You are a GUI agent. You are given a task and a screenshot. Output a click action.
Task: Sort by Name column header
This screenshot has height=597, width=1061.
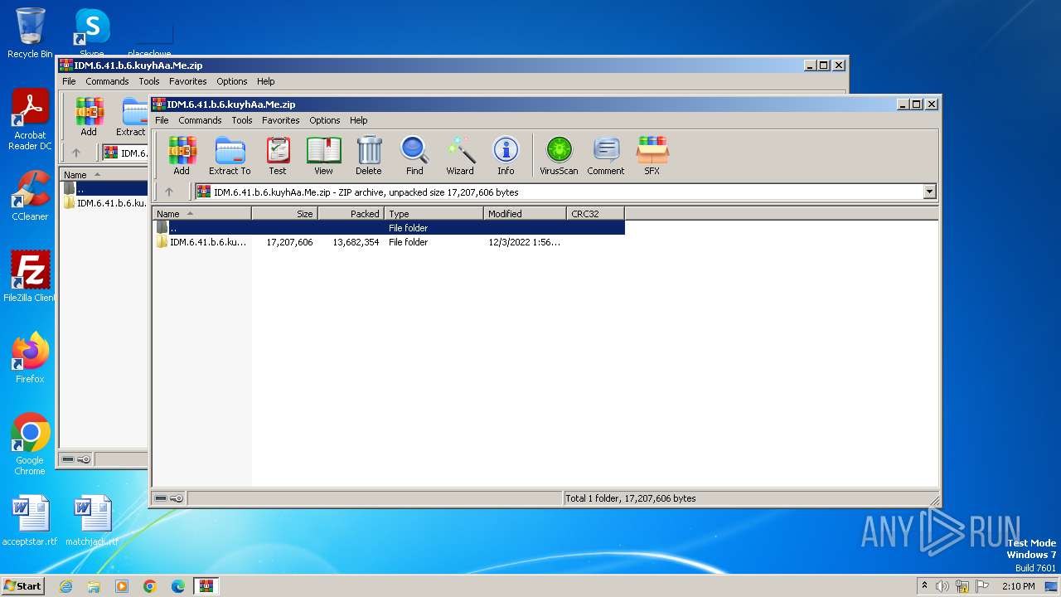[201, 213]
